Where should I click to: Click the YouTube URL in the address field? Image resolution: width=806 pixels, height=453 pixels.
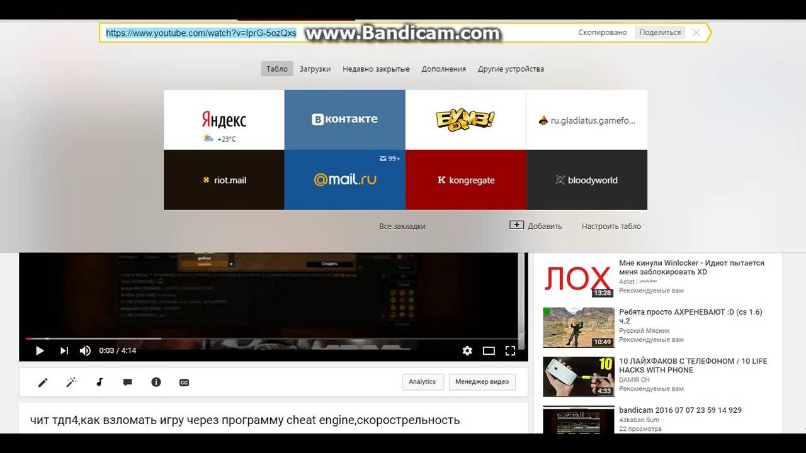tap(201, 33)
